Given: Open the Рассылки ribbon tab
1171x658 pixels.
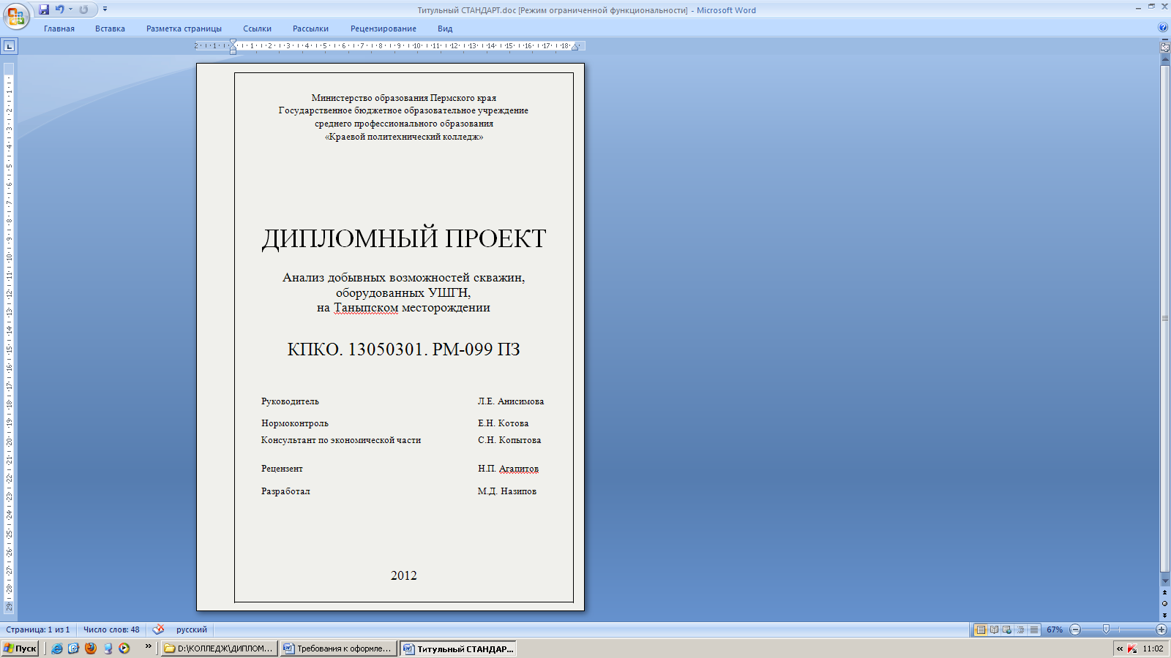Looking at the screenshot, I should pyautogui.click(x=310, y=29).
